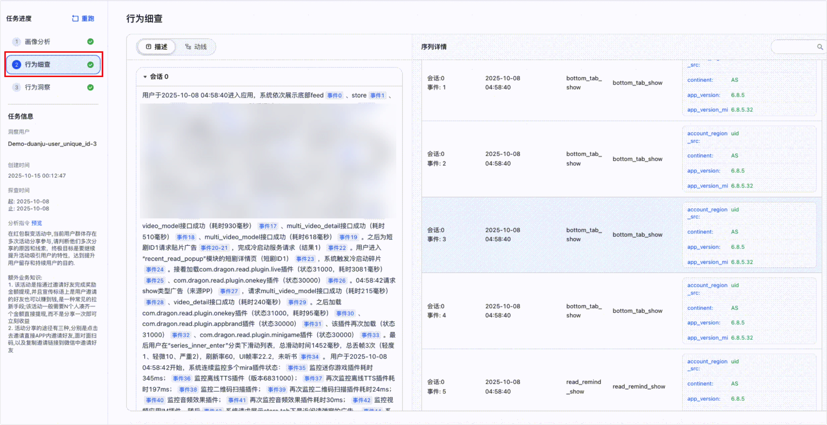Click the 事件23 event tag

[x=305, y=259]
